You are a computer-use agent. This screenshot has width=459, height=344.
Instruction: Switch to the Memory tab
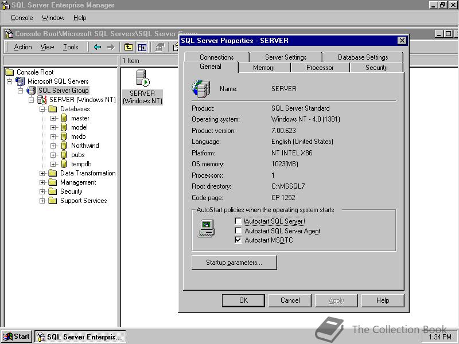264,68
